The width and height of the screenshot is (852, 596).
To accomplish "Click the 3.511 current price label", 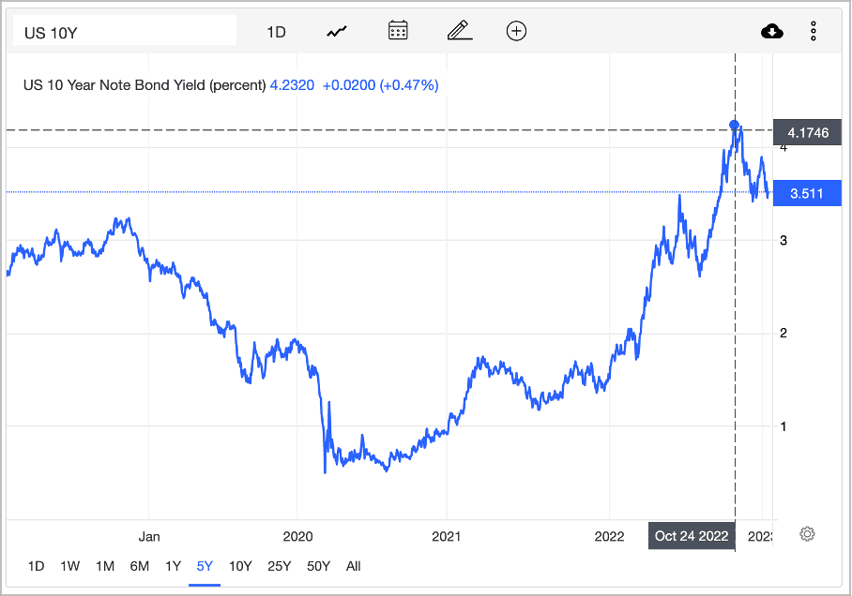I will (x=807, y=193).
